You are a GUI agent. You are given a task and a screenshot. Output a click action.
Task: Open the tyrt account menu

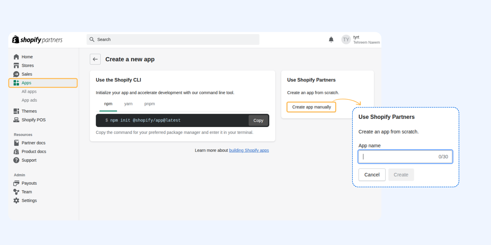[x=361, y=40]
